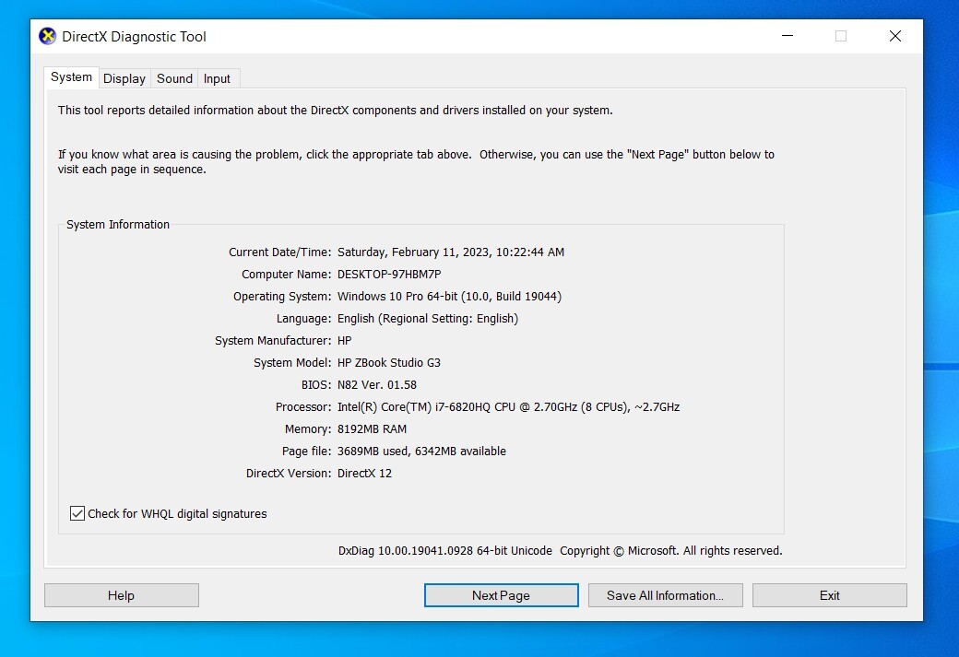Click the DirectX 12 version value
Screen dimensions: 959x657
(x=364, y=473)
